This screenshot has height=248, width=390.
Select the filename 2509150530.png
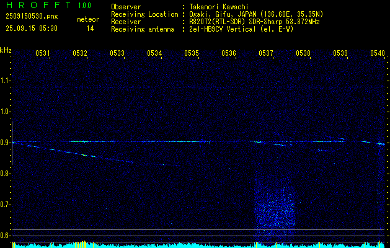tap(32, 17)
